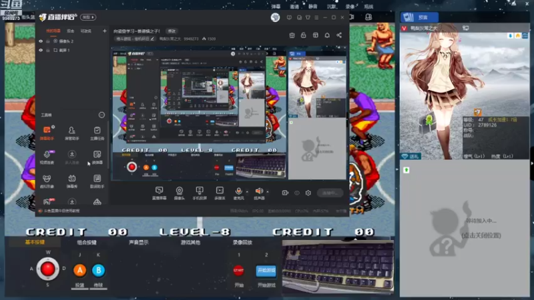
Task: Click the share icon in stream header
Action: [339, 35]
